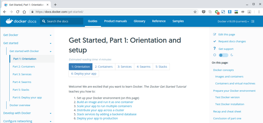263x123 pixels.
Task: Open the green extension with red badge
Action: (x=217, y=12)
